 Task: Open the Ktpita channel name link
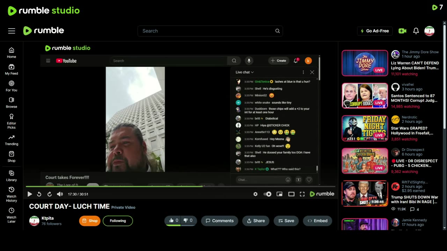pos(47,218)
